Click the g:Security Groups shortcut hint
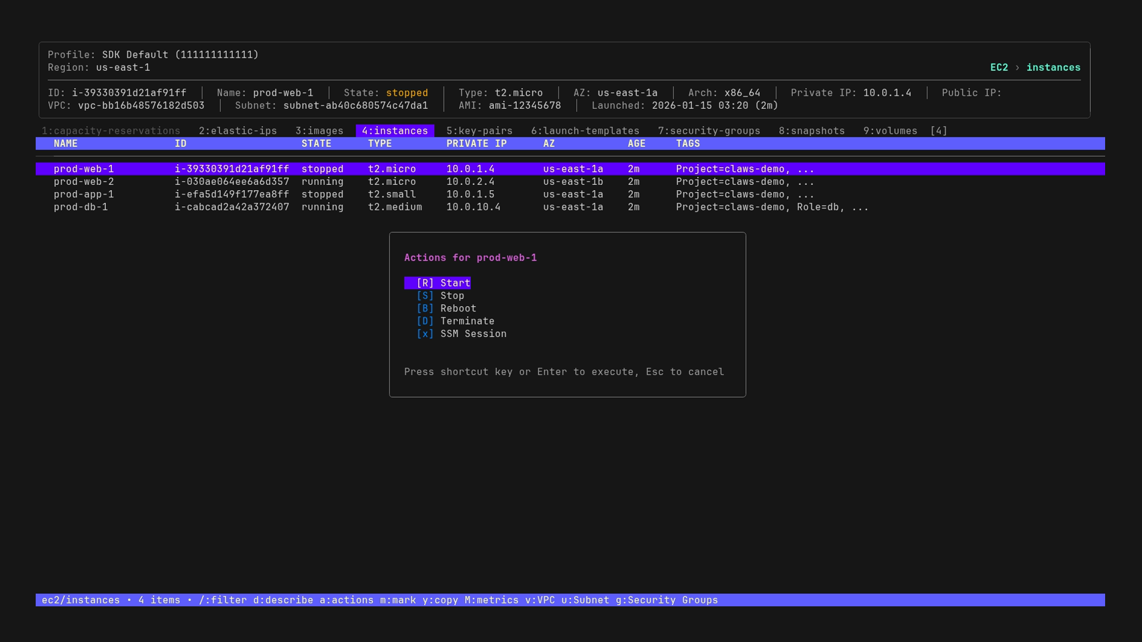The width and height of the screenshot is (1142, 642). 667,600
